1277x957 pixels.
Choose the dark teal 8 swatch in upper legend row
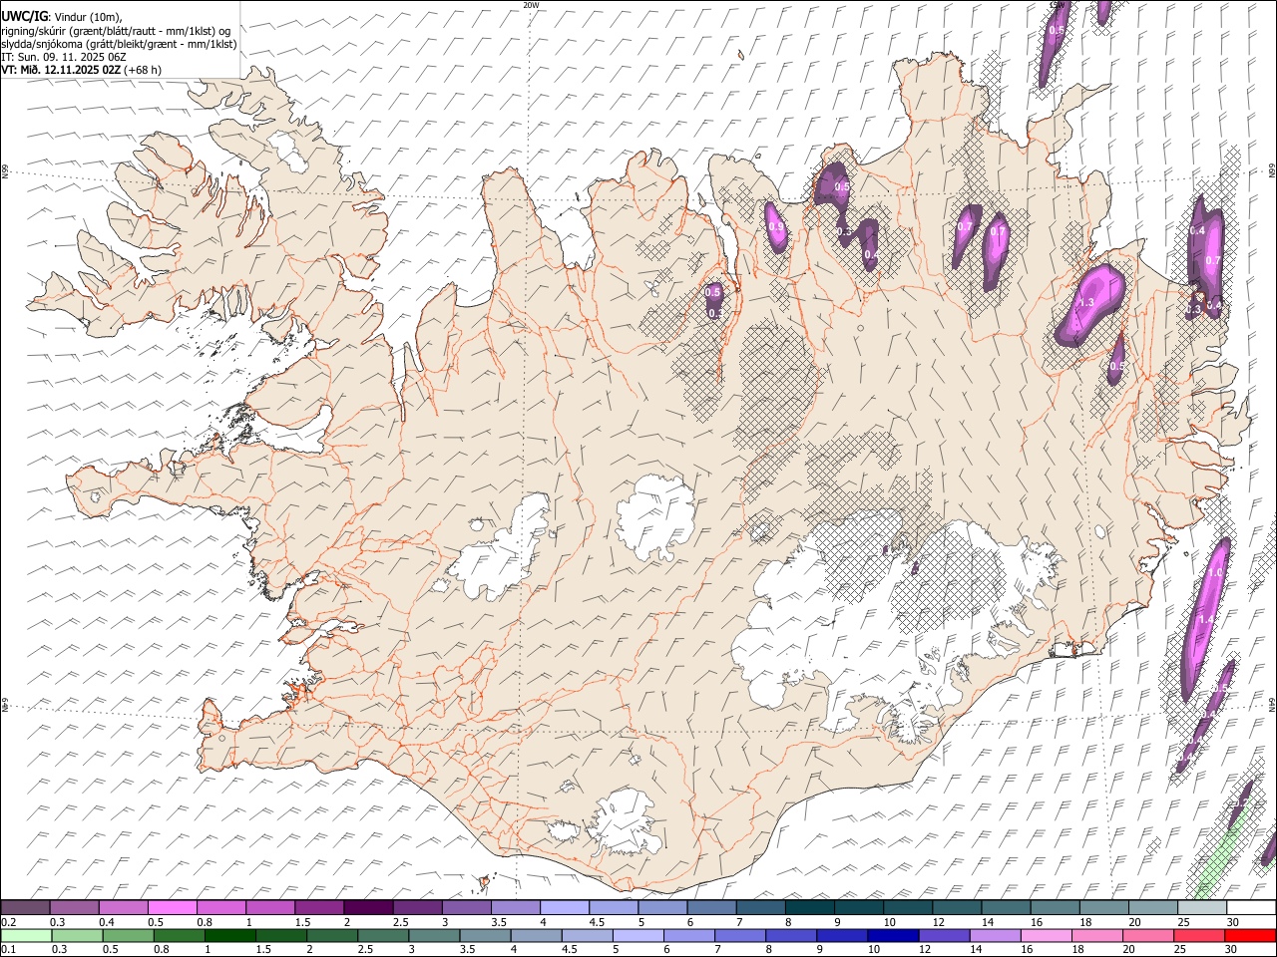809,908
